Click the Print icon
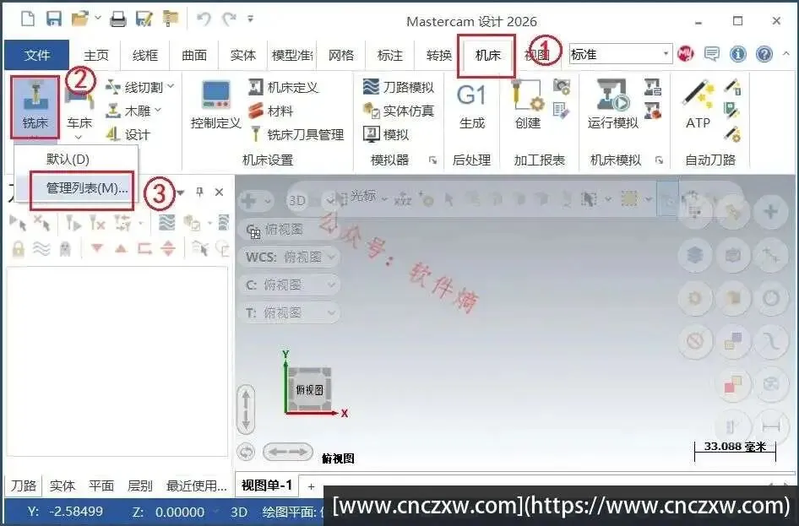Screen dimensions: 799x526 pyautogui.click(x=118, y=19)
